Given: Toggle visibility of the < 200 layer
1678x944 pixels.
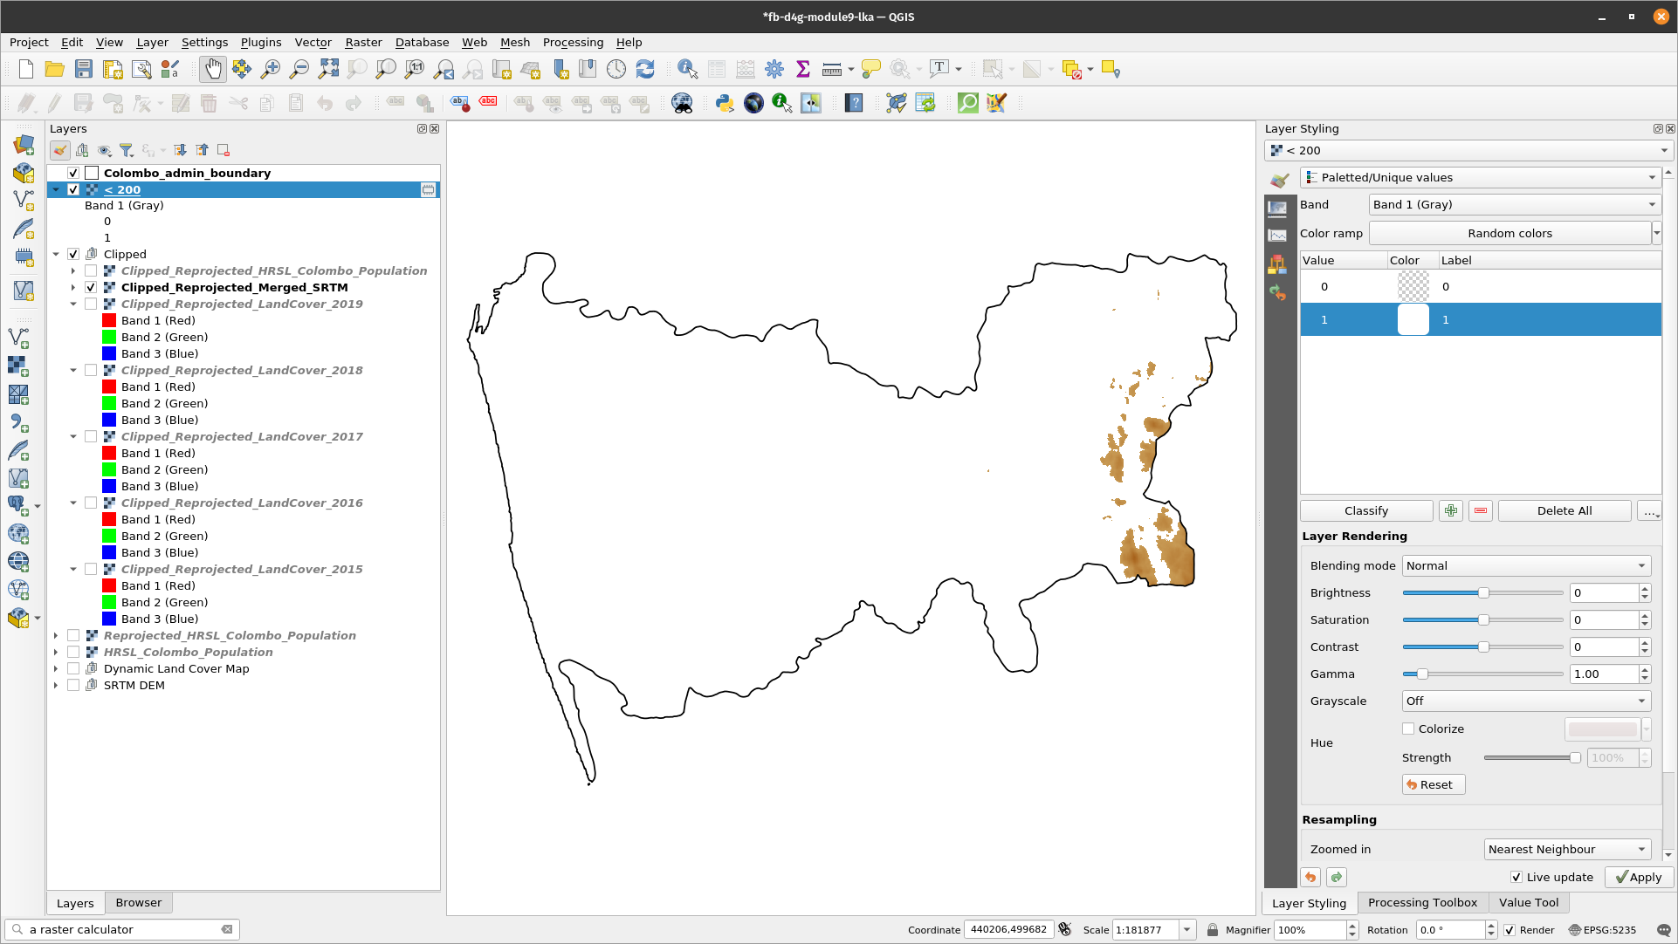Looking at the screenshot, I should click(x=72, y=188).
